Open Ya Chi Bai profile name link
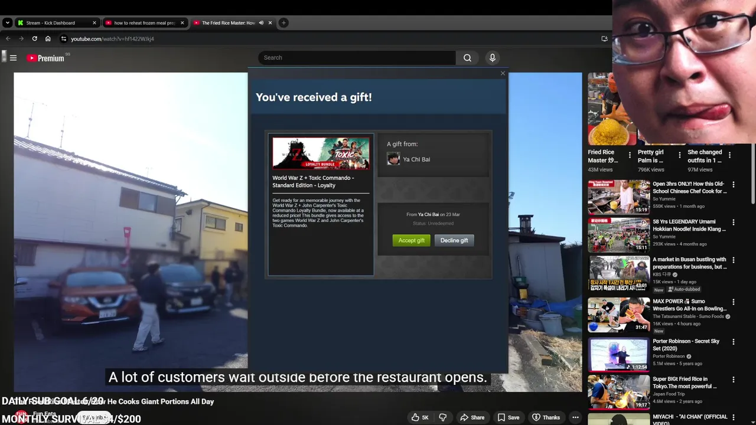756x425 pixels. [416, 159]
